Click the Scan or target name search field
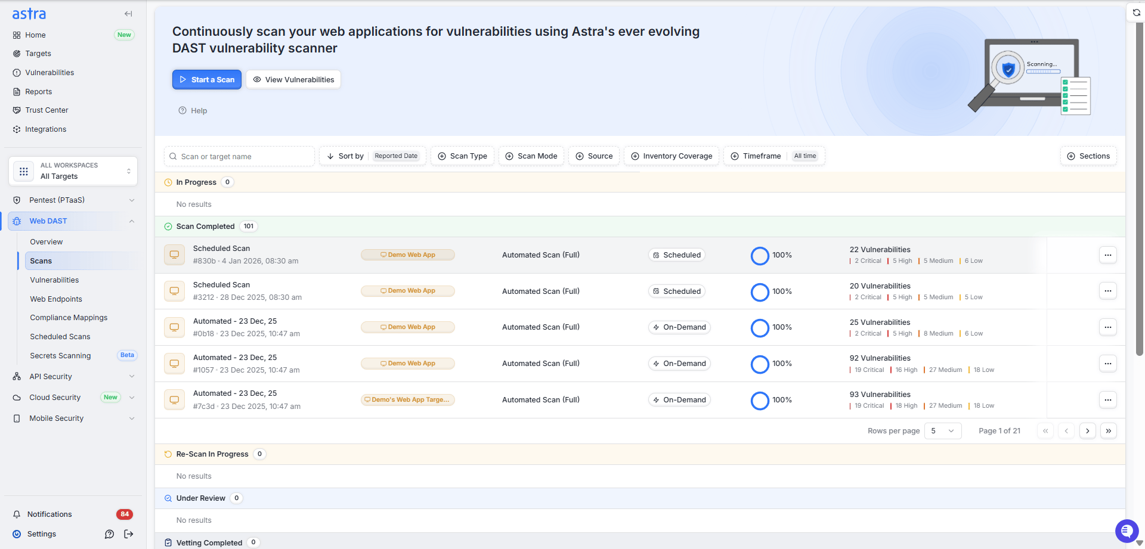The height and width of the screenshot is (549, 1145). [x=239, y=156]
